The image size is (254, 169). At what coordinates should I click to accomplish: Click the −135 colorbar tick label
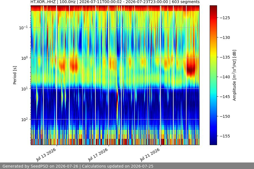tap(225, 57)
